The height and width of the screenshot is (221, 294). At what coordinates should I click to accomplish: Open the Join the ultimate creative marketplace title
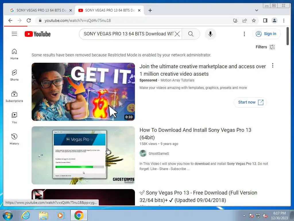pyautogui.click(x=202, y=70)
